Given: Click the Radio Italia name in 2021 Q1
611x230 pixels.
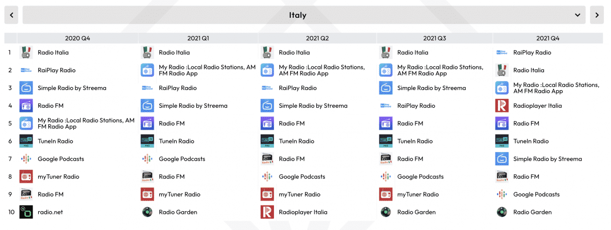Looking at the screenshot, I should coord(174,52).
